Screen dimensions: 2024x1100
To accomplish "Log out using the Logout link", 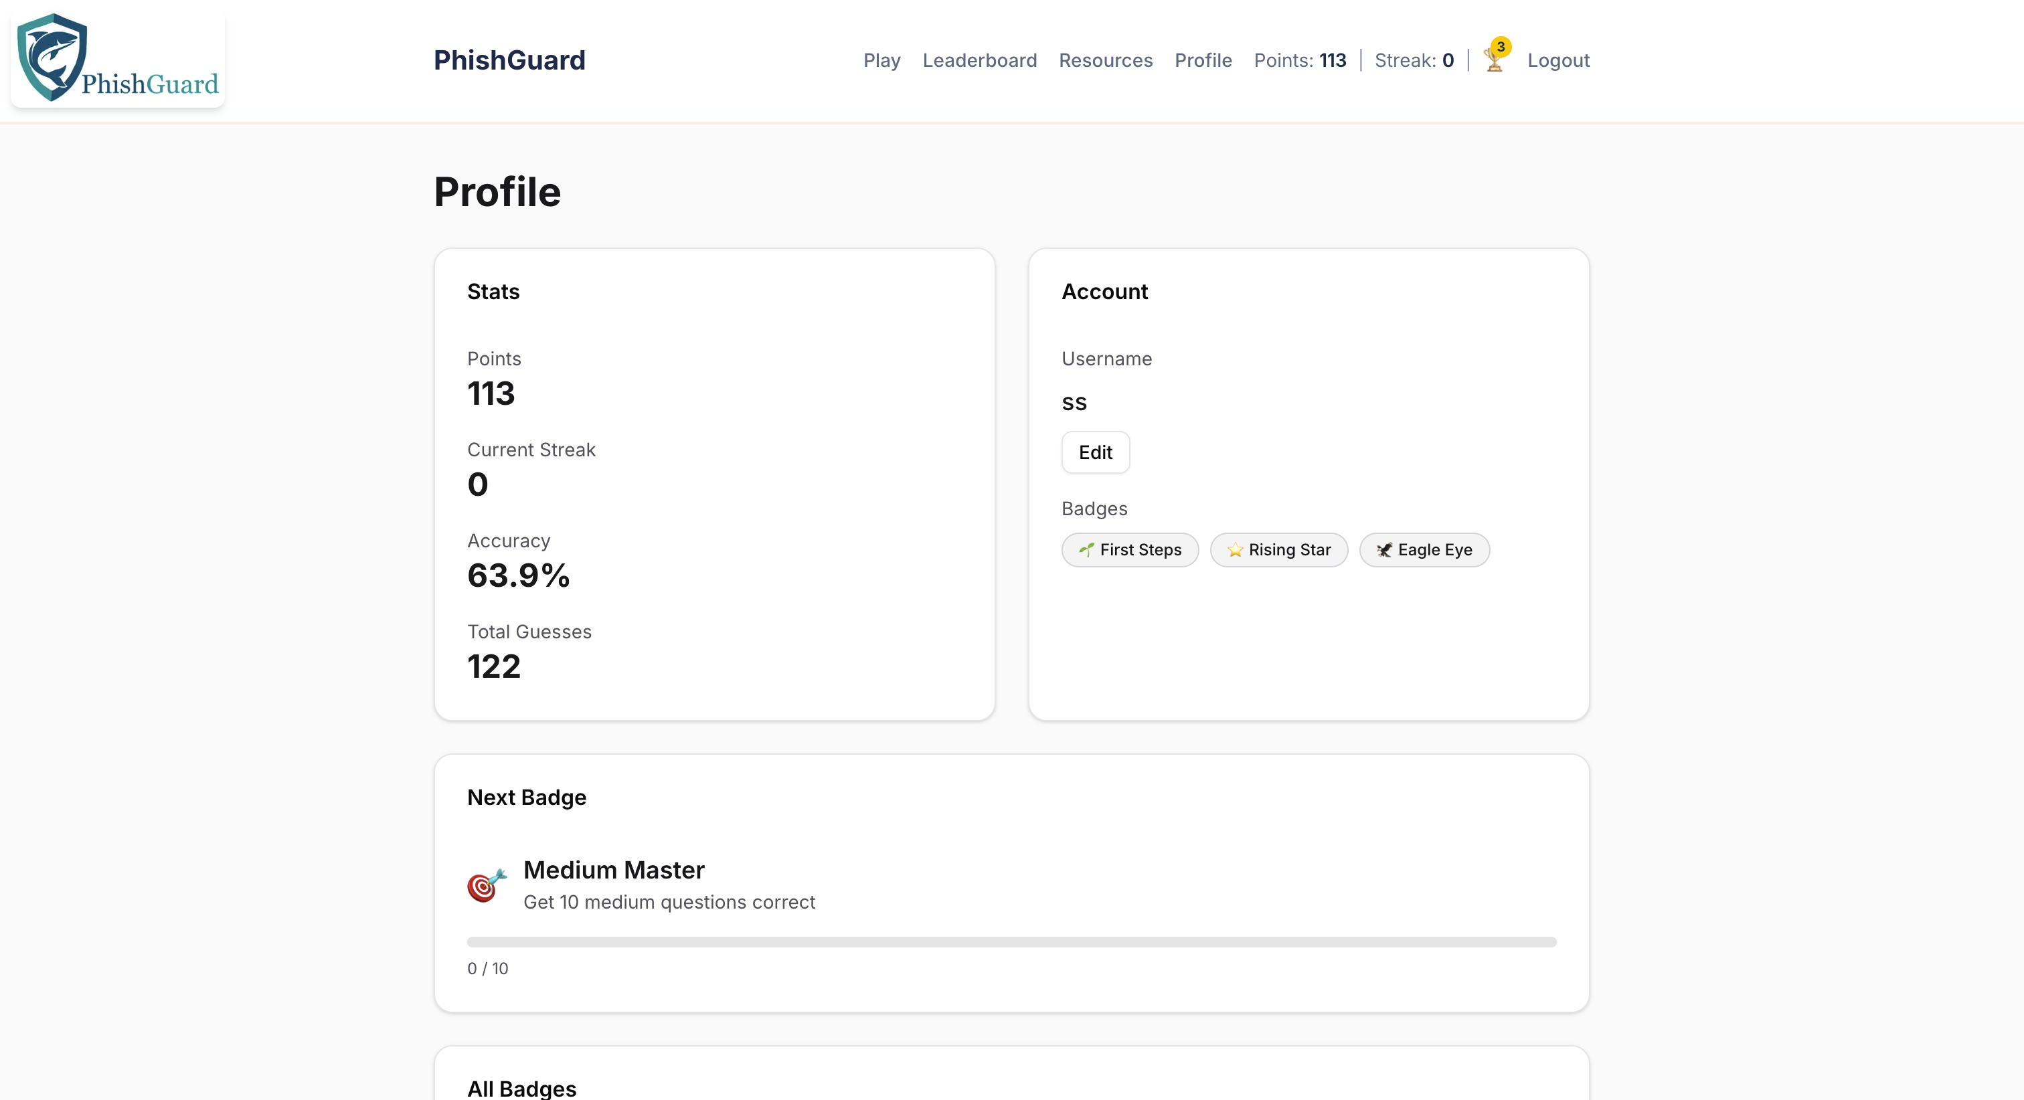I will [x=1558, y=60].
